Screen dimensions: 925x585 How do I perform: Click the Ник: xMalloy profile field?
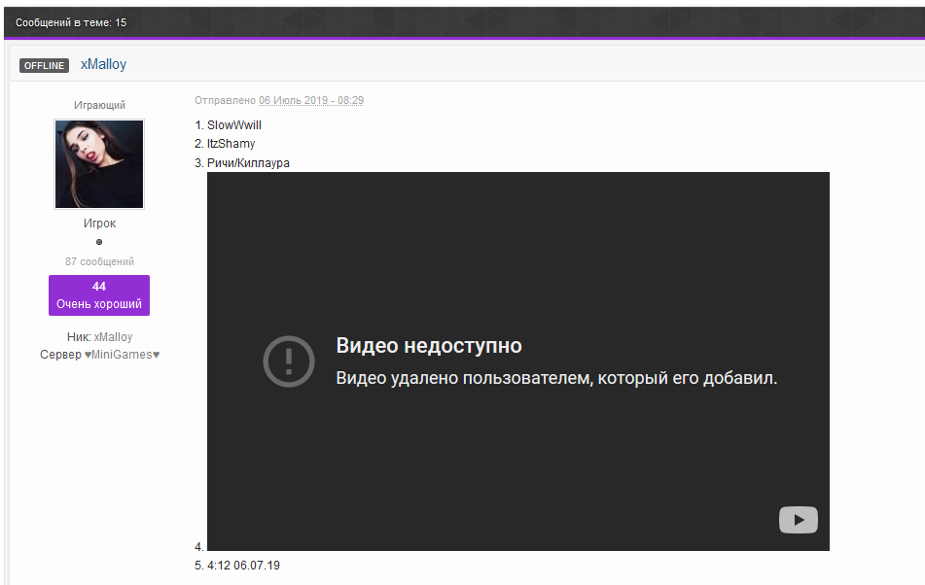[x=99, y=337]
